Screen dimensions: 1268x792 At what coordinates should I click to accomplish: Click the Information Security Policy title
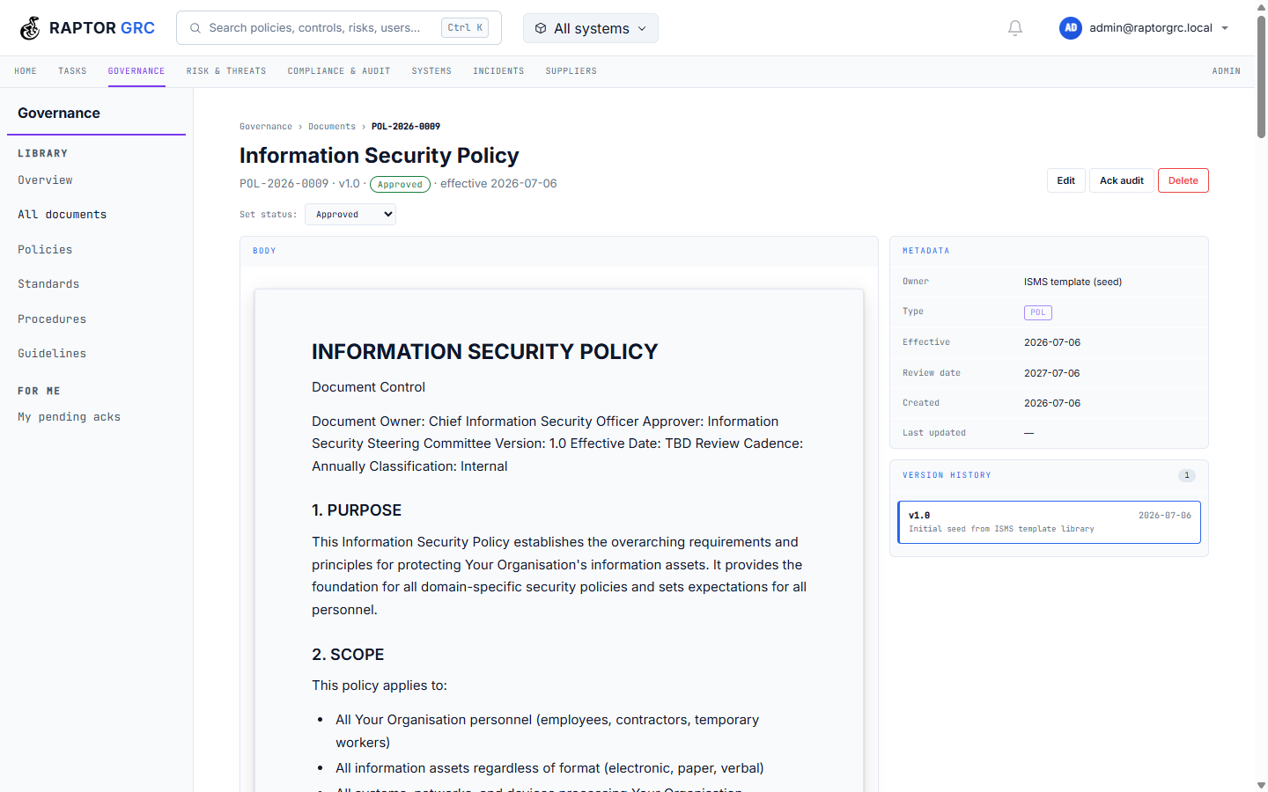coord(380,156)
